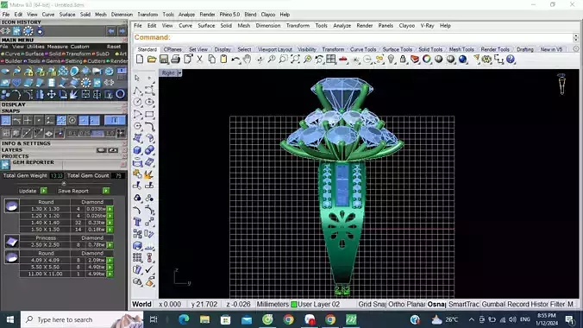
Task: Select the Rectangle tool in side toolbar
Action: (x=149, y=114)
